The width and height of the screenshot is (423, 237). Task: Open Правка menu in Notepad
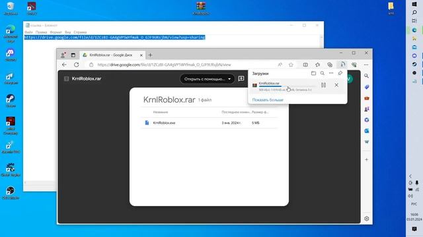41,32
